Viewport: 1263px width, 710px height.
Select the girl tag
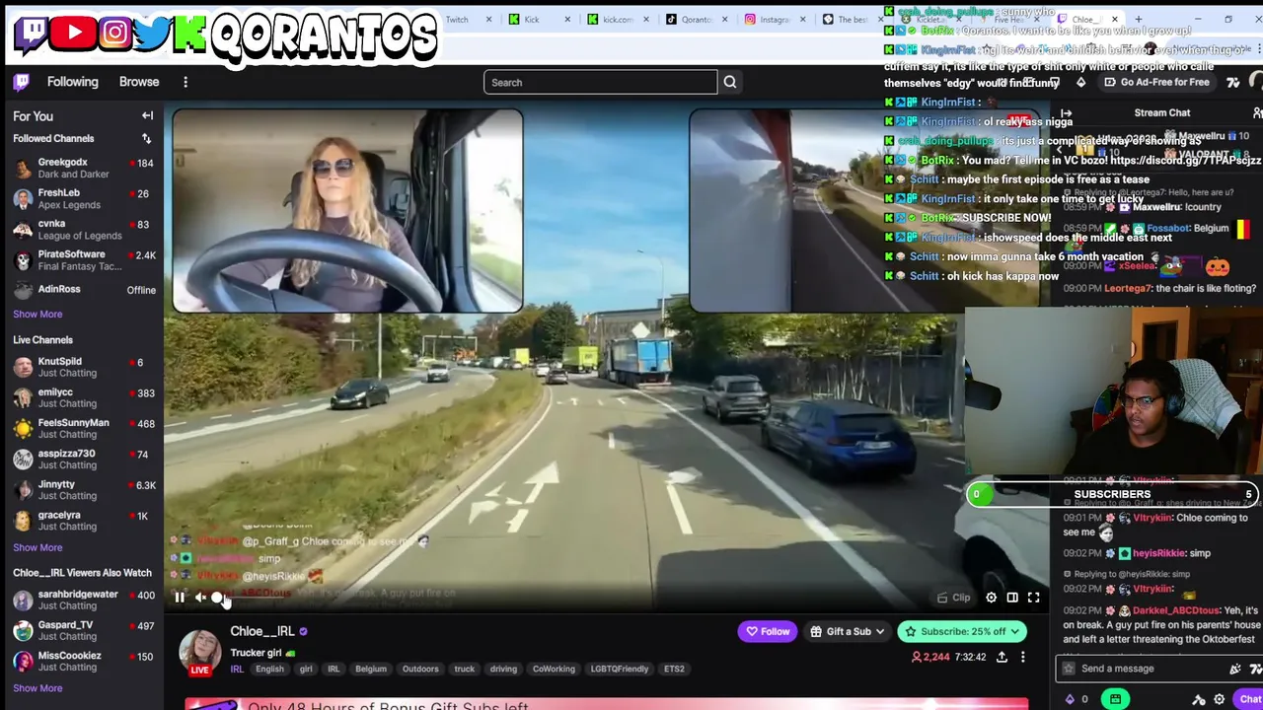[306, 669]
